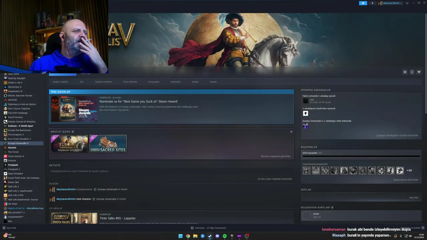
Task: Open Spotify from the taskbar
Action: tap(225, 236)
